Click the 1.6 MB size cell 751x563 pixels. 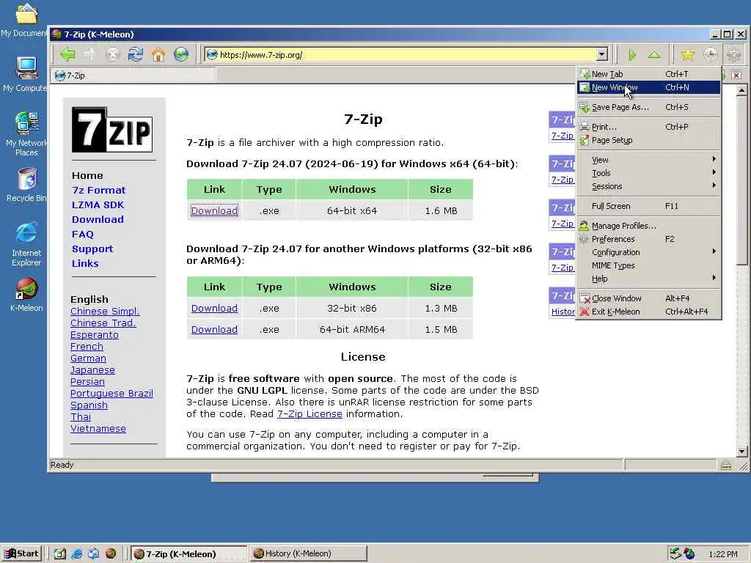pos(441,210)
